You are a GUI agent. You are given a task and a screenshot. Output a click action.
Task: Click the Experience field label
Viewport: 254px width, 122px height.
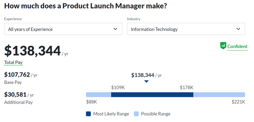tap(13, 19)
